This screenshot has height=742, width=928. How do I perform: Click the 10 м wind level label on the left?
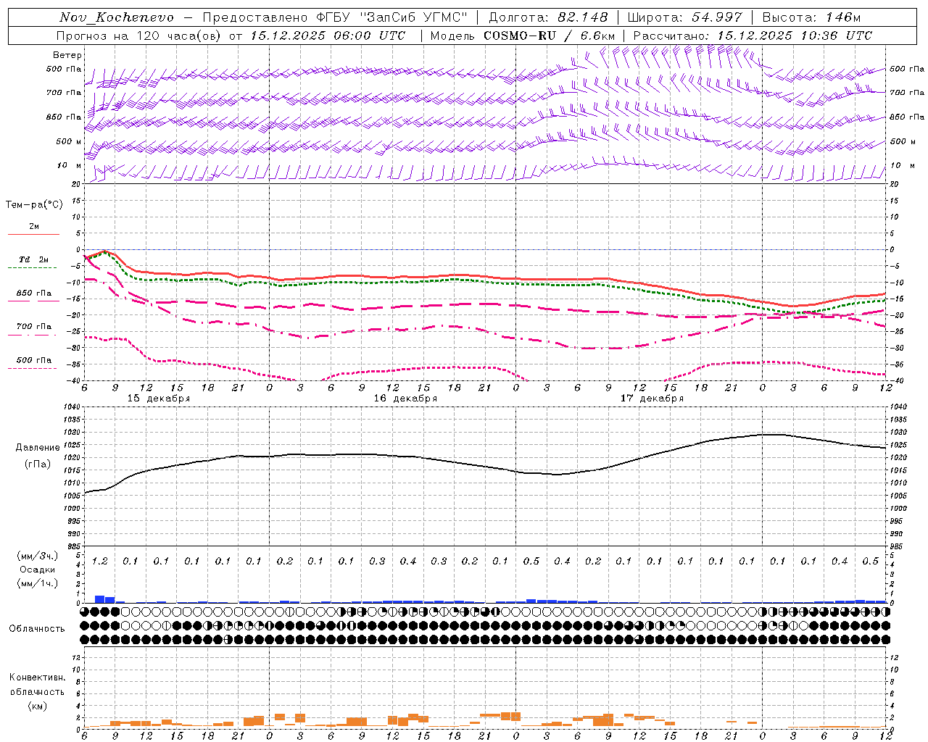[x=70, y=165]
